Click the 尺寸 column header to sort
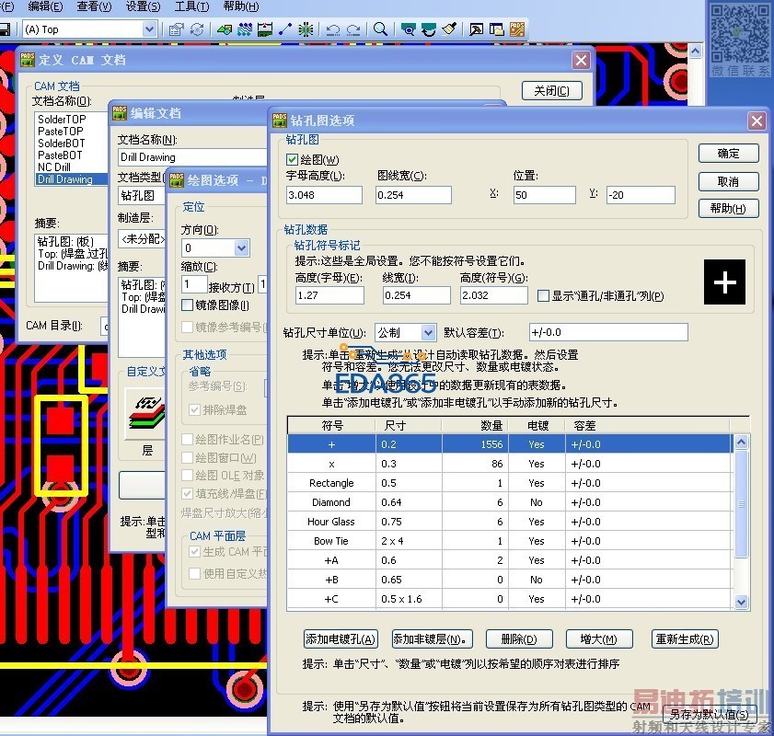 coord(409,425)
